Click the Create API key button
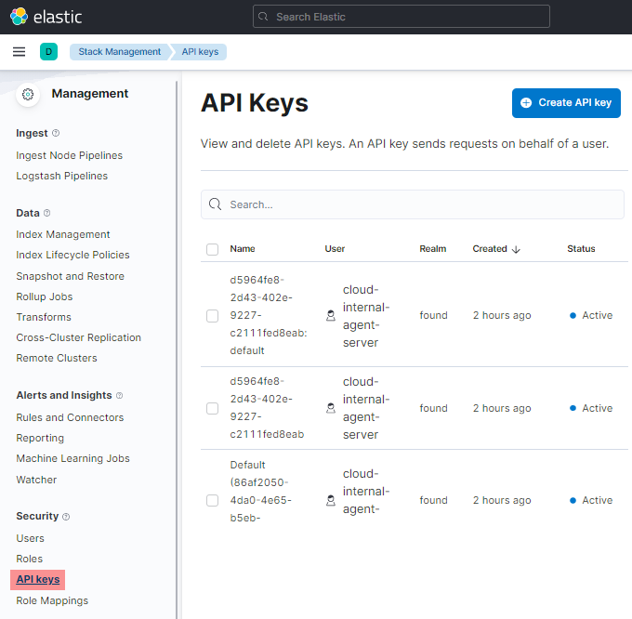 pyautogui.click(x=566, y=103)
